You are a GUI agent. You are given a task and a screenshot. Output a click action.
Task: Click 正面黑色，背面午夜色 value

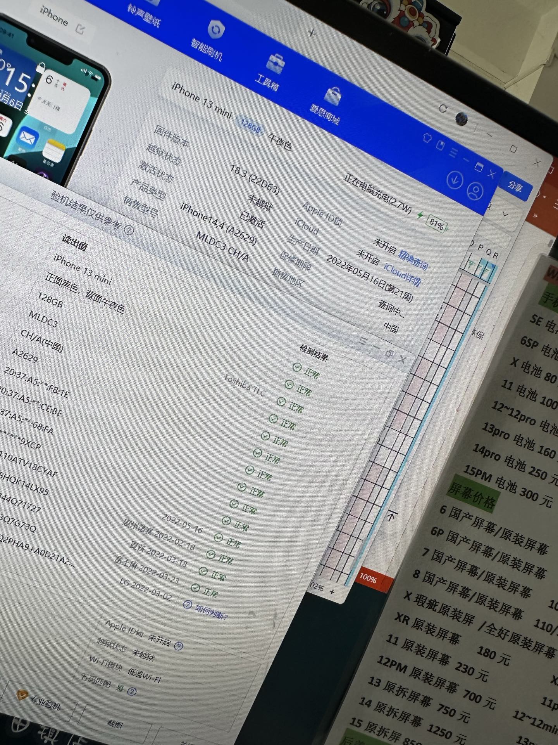coord(84,293)
